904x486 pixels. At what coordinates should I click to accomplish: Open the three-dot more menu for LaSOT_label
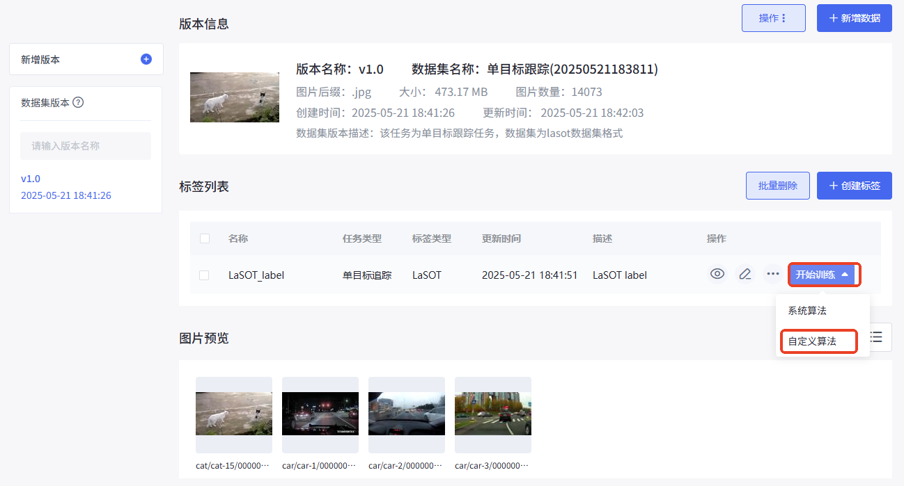(772, 274)
